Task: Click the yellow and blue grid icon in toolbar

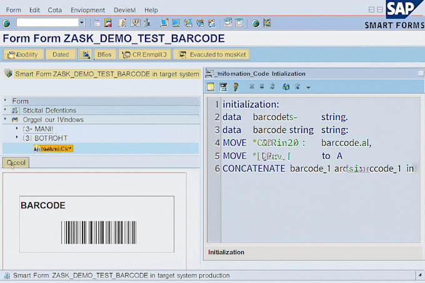Action: coord(267,23)
